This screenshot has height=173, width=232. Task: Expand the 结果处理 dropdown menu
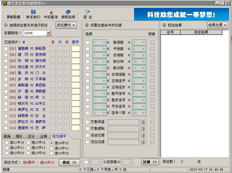[x=217, y=25]
